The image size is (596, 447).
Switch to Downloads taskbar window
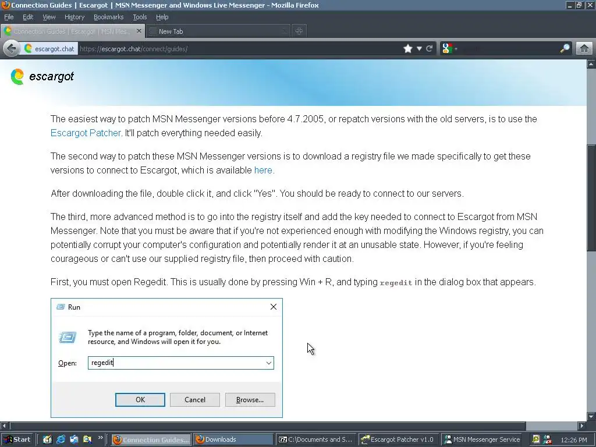[x=233, y=439]
